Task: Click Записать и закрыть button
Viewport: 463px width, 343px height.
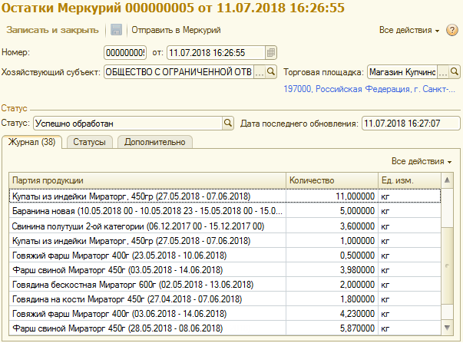Action: [52, 30]
